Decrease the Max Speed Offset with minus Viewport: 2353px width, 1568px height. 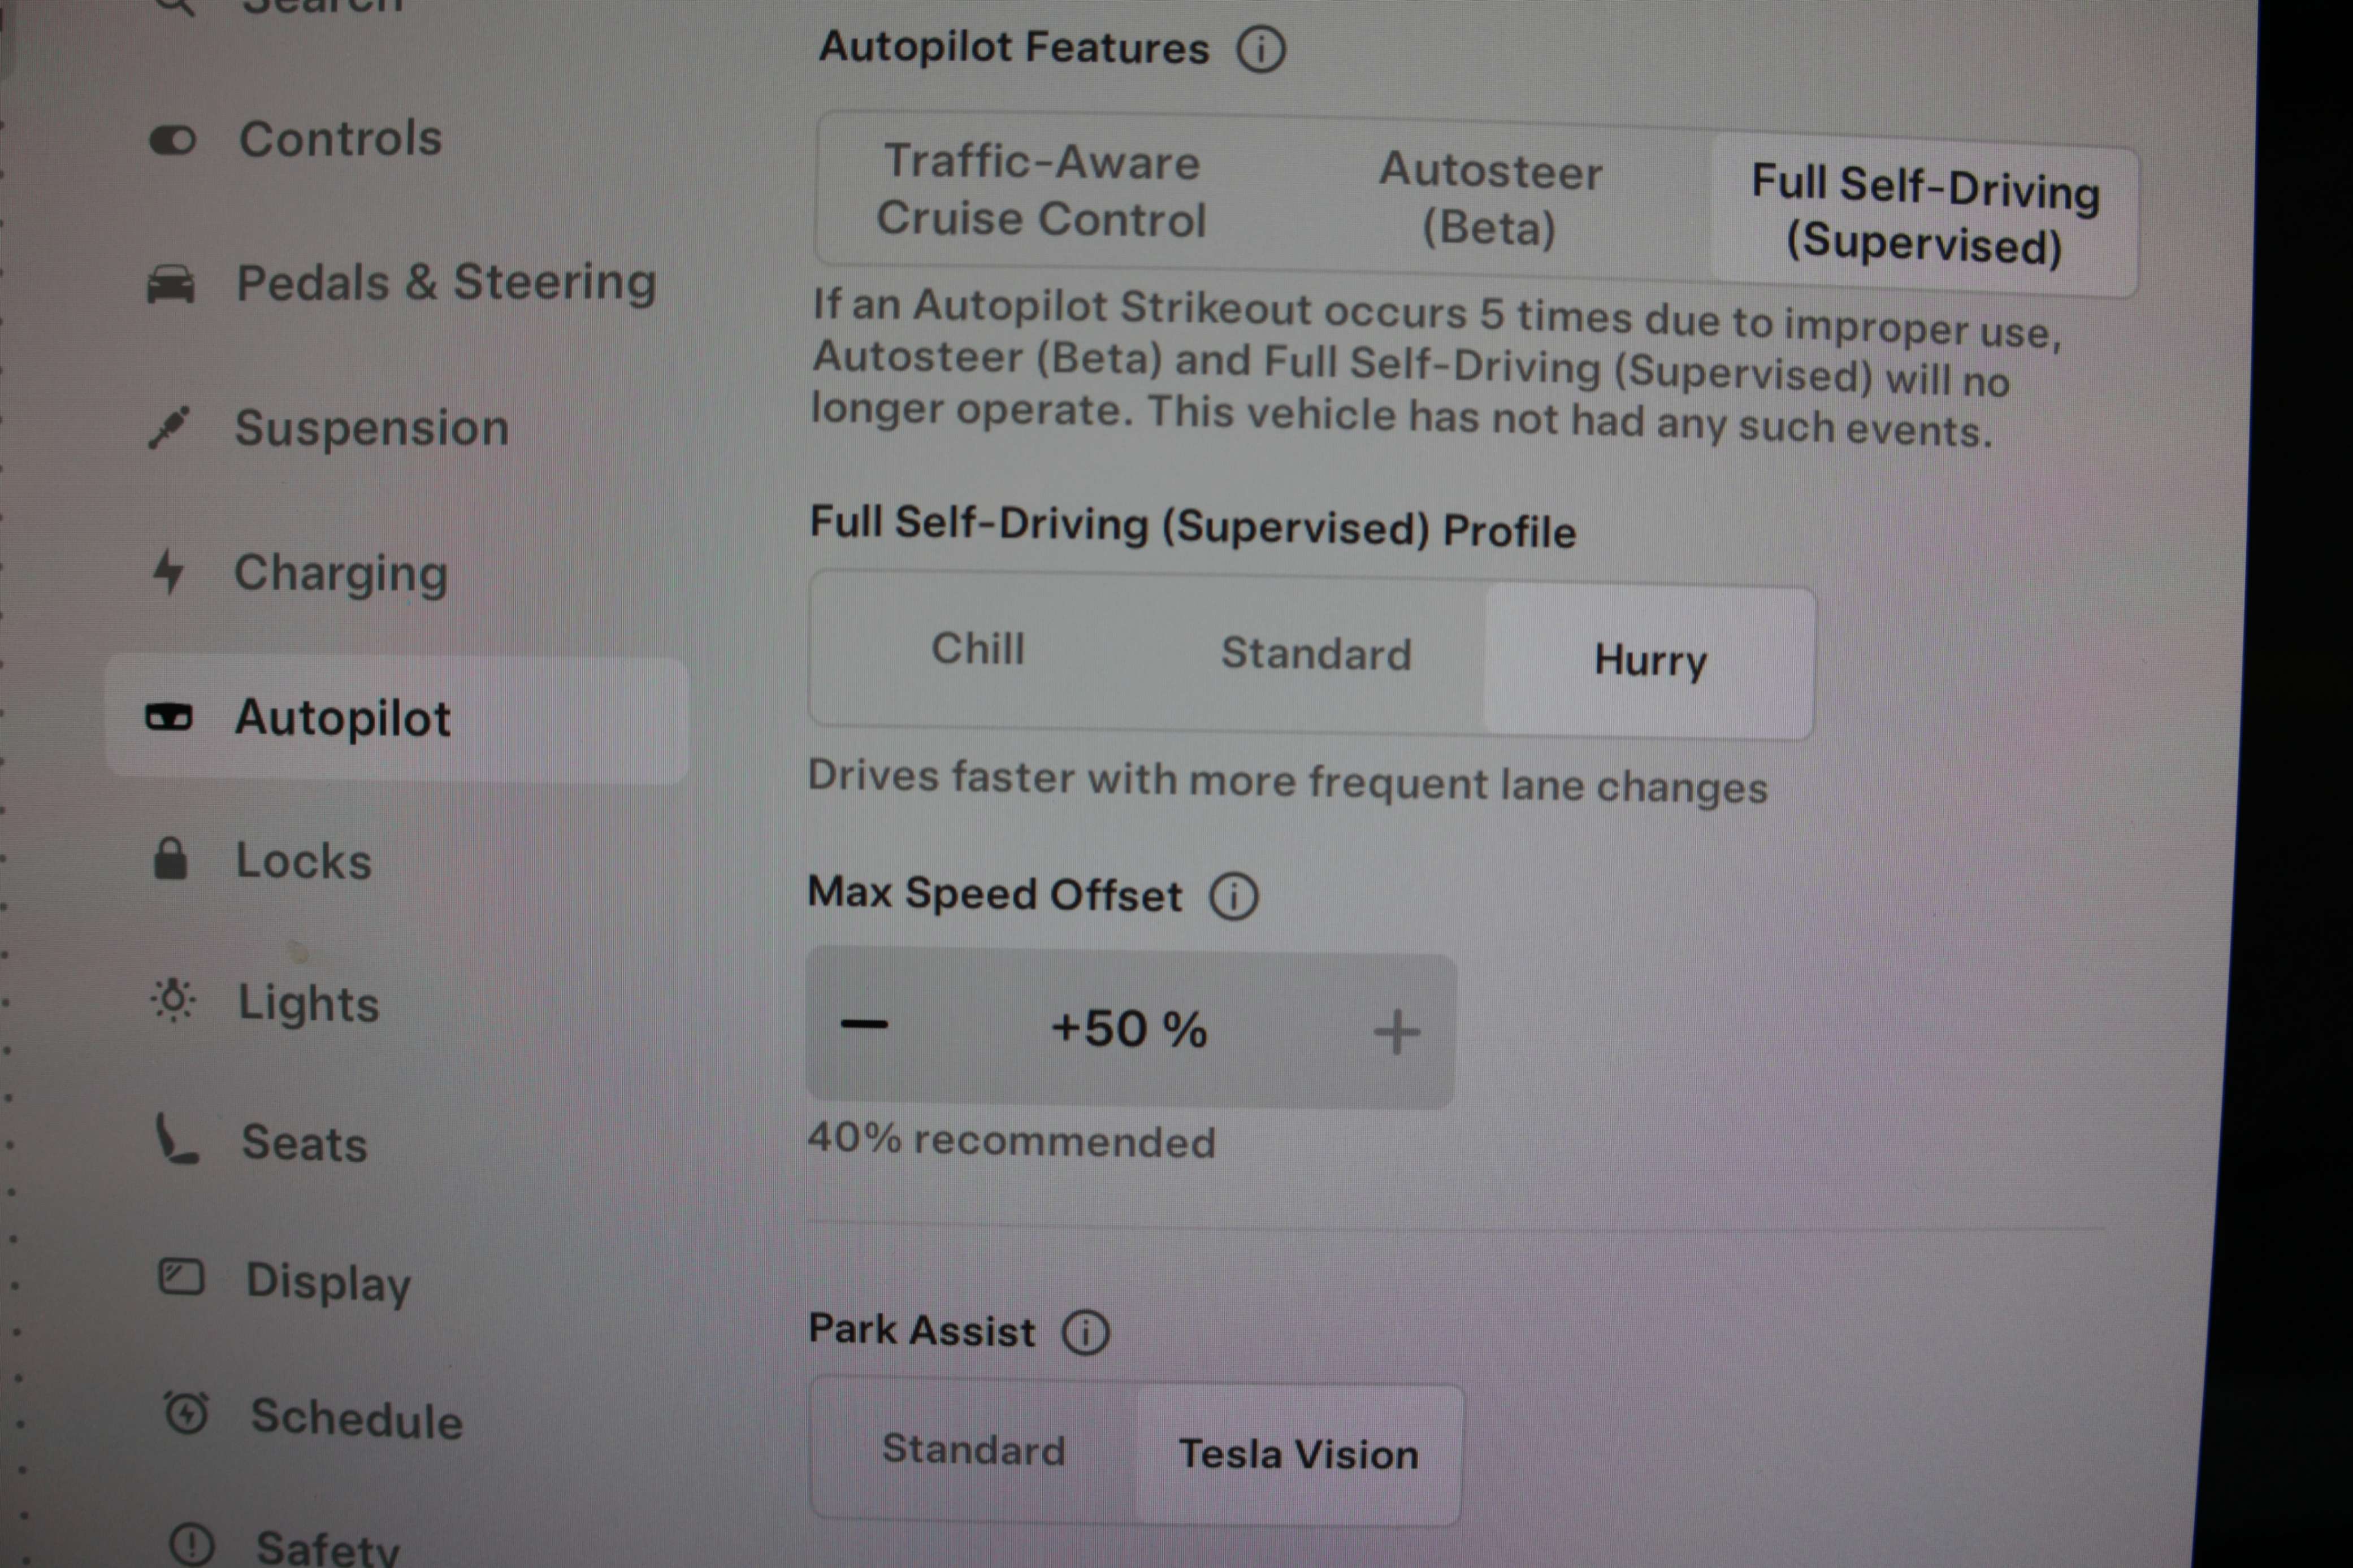[864, 1025]
